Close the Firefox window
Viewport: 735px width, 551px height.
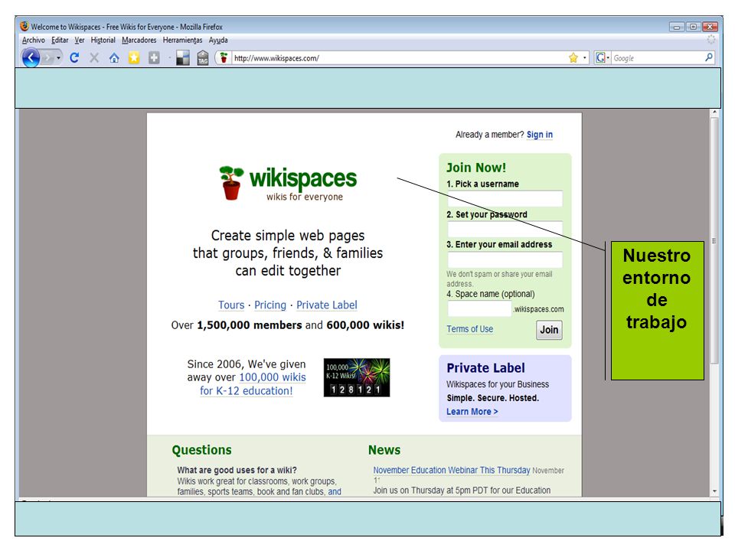coord(710,27)
